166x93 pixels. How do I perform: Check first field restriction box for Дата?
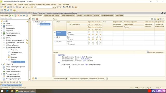[x=89, y=37]
